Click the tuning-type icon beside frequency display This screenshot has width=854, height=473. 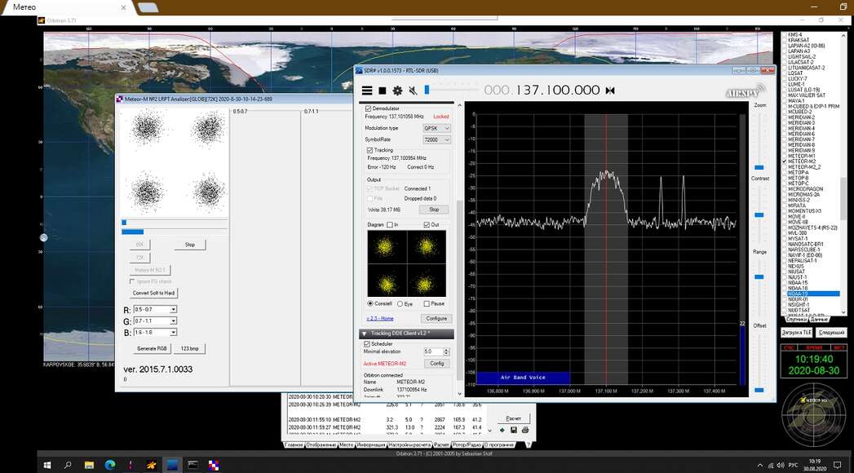[x=610, y=91]
